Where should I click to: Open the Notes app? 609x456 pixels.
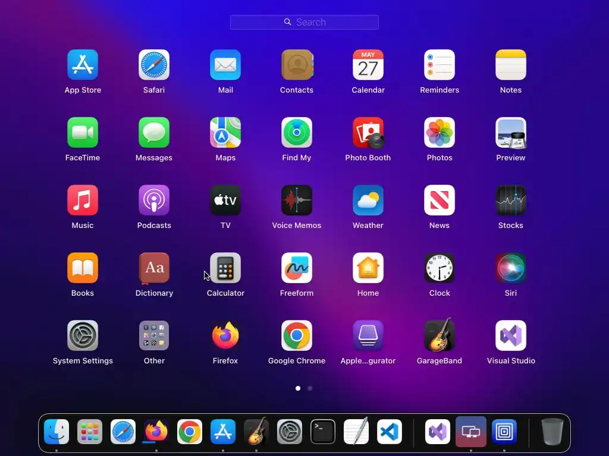(511, 65)
